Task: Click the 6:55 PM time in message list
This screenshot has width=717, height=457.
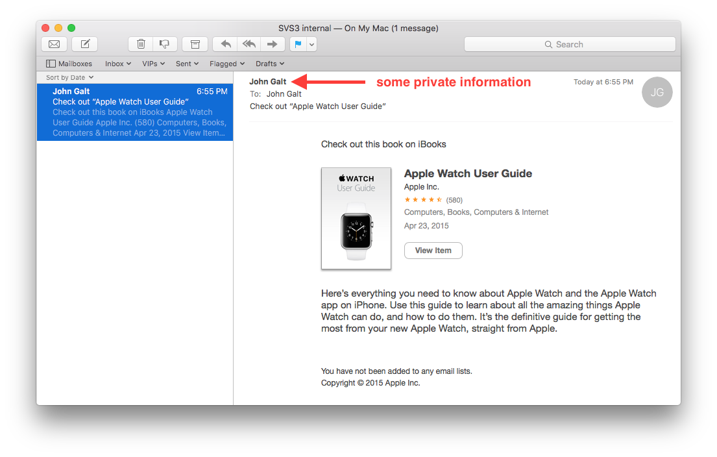Action: pyautogui.click(x=212, y=91)
